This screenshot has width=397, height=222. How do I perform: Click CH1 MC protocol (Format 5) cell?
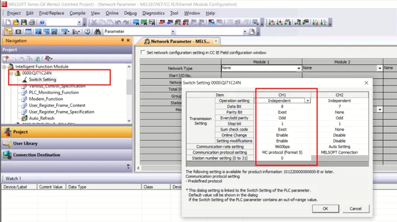coord(282,153)
